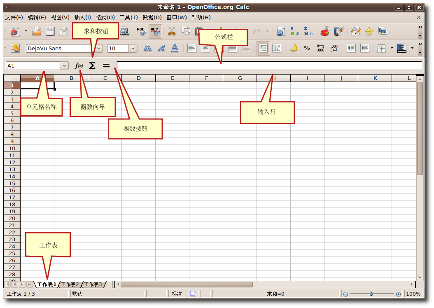Open the Gallery icon

383,31
